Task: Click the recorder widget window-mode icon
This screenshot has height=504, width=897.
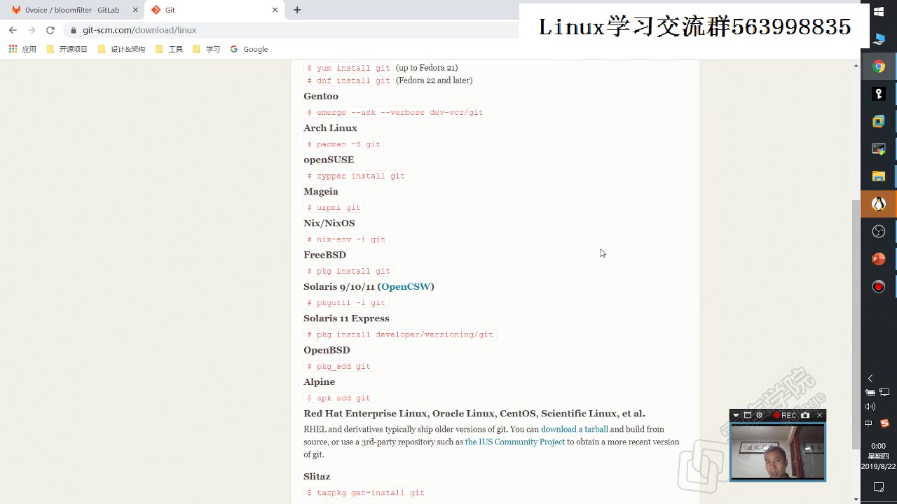Action: [748, 415]
